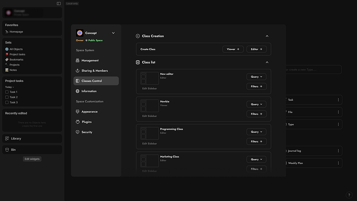Collapse the Class Creation section
Image resolution: width=357 pixels, height=201 pixels.
pyautogui.click(x=267, y=36)
